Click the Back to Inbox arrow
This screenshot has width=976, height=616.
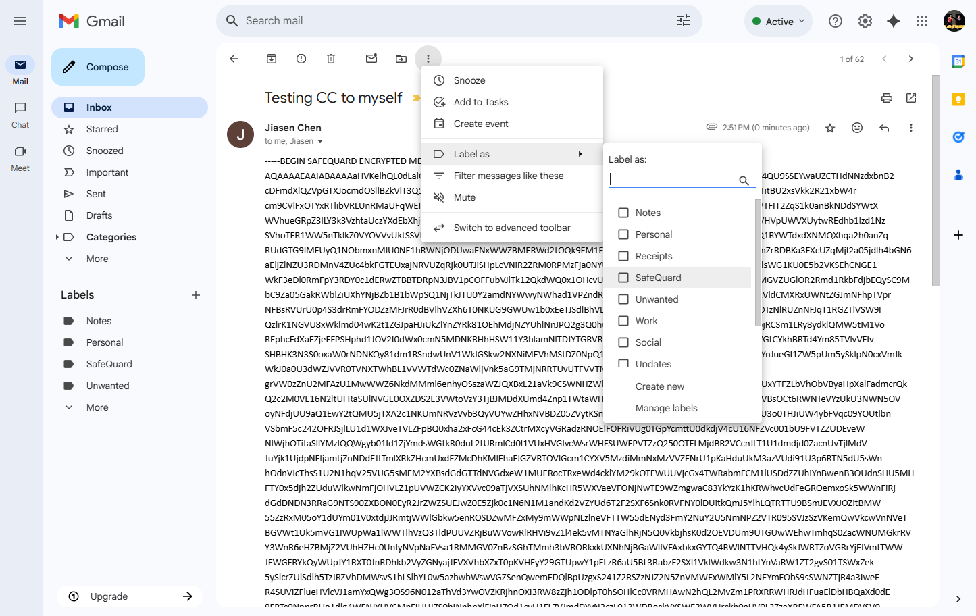coord(234,59)
